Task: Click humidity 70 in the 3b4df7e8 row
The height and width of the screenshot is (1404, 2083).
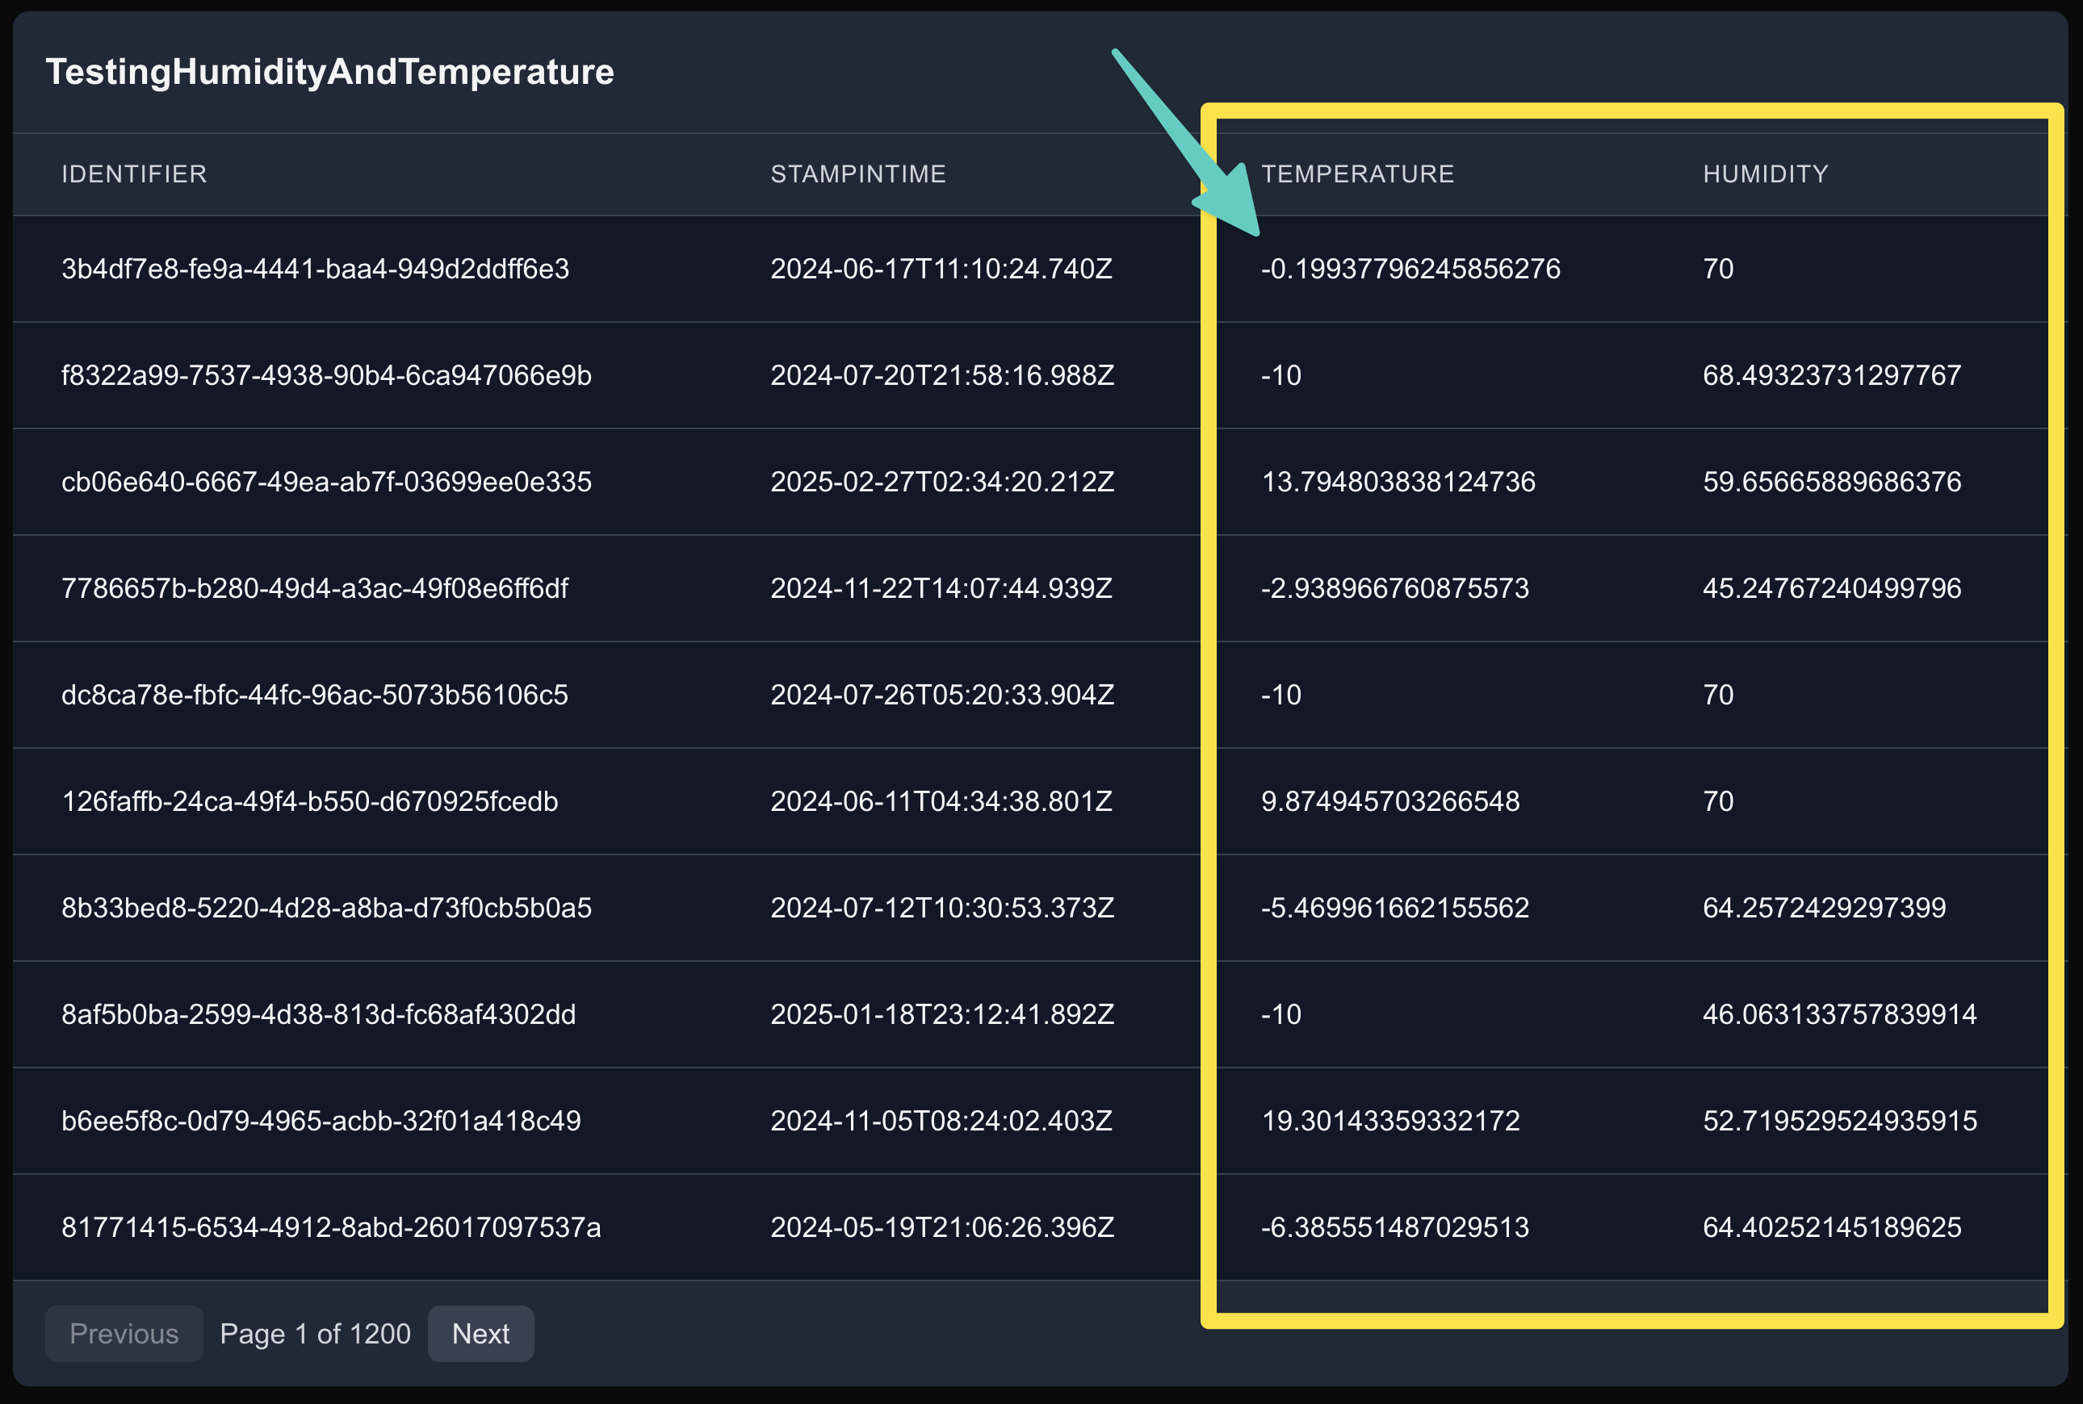Action: click(x=1718, y=269)
